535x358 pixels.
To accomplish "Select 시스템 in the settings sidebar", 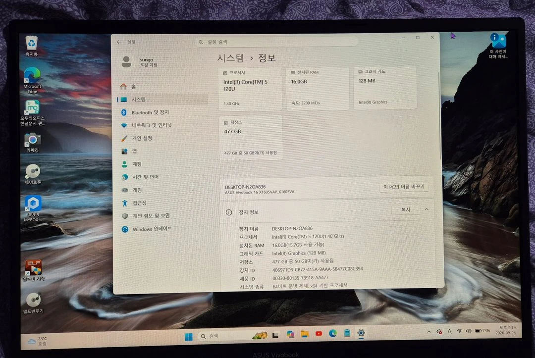I will (163, 100).
